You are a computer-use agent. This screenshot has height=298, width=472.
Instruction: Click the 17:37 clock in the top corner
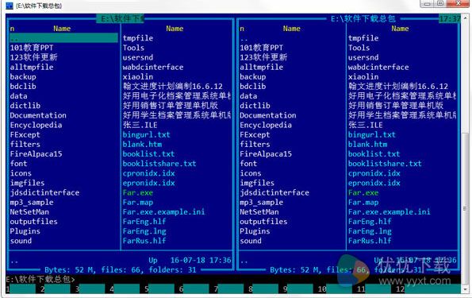(450, 19)
